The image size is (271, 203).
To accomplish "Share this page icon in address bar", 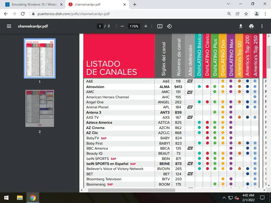I will point(238,14).
